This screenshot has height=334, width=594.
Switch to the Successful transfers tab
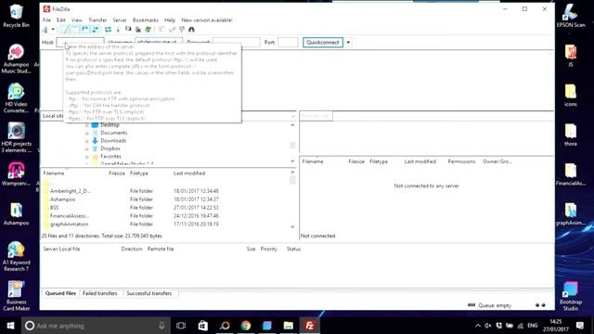click(x=149, y=293)
